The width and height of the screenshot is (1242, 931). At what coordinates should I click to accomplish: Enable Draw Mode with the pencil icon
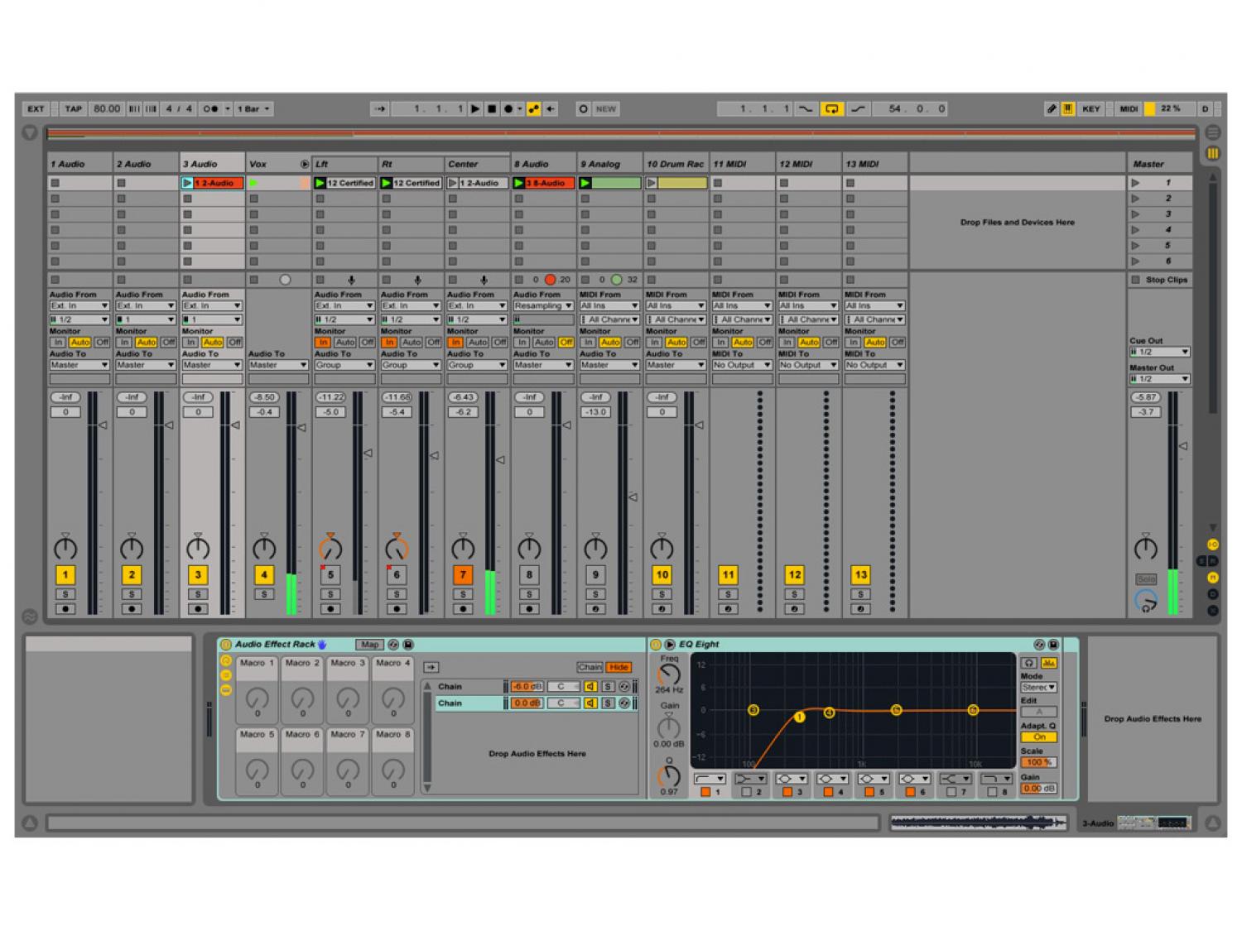tap(1051, 108)
